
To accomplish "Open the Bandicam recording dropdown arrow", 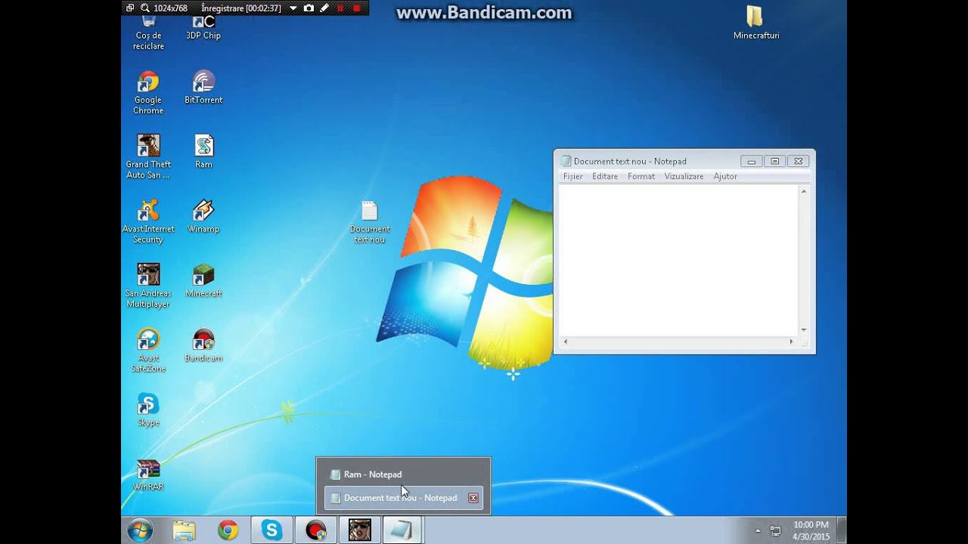I will point(293,8).
